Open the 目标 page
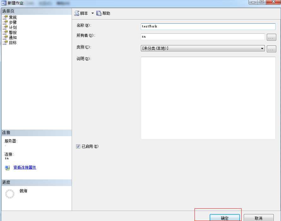The height and width of the screenshot is (221, 281). click(x=13, y=43)
